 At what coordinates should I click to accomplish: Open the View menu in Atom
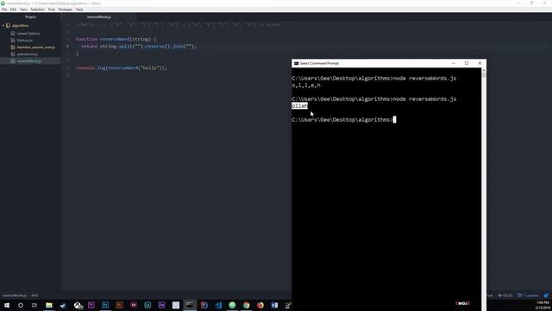point(23,10)
